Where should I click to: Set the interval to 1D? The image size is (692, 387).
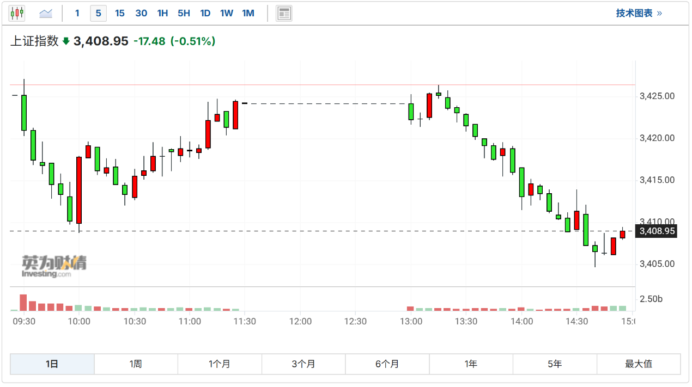tap(205, 13)
